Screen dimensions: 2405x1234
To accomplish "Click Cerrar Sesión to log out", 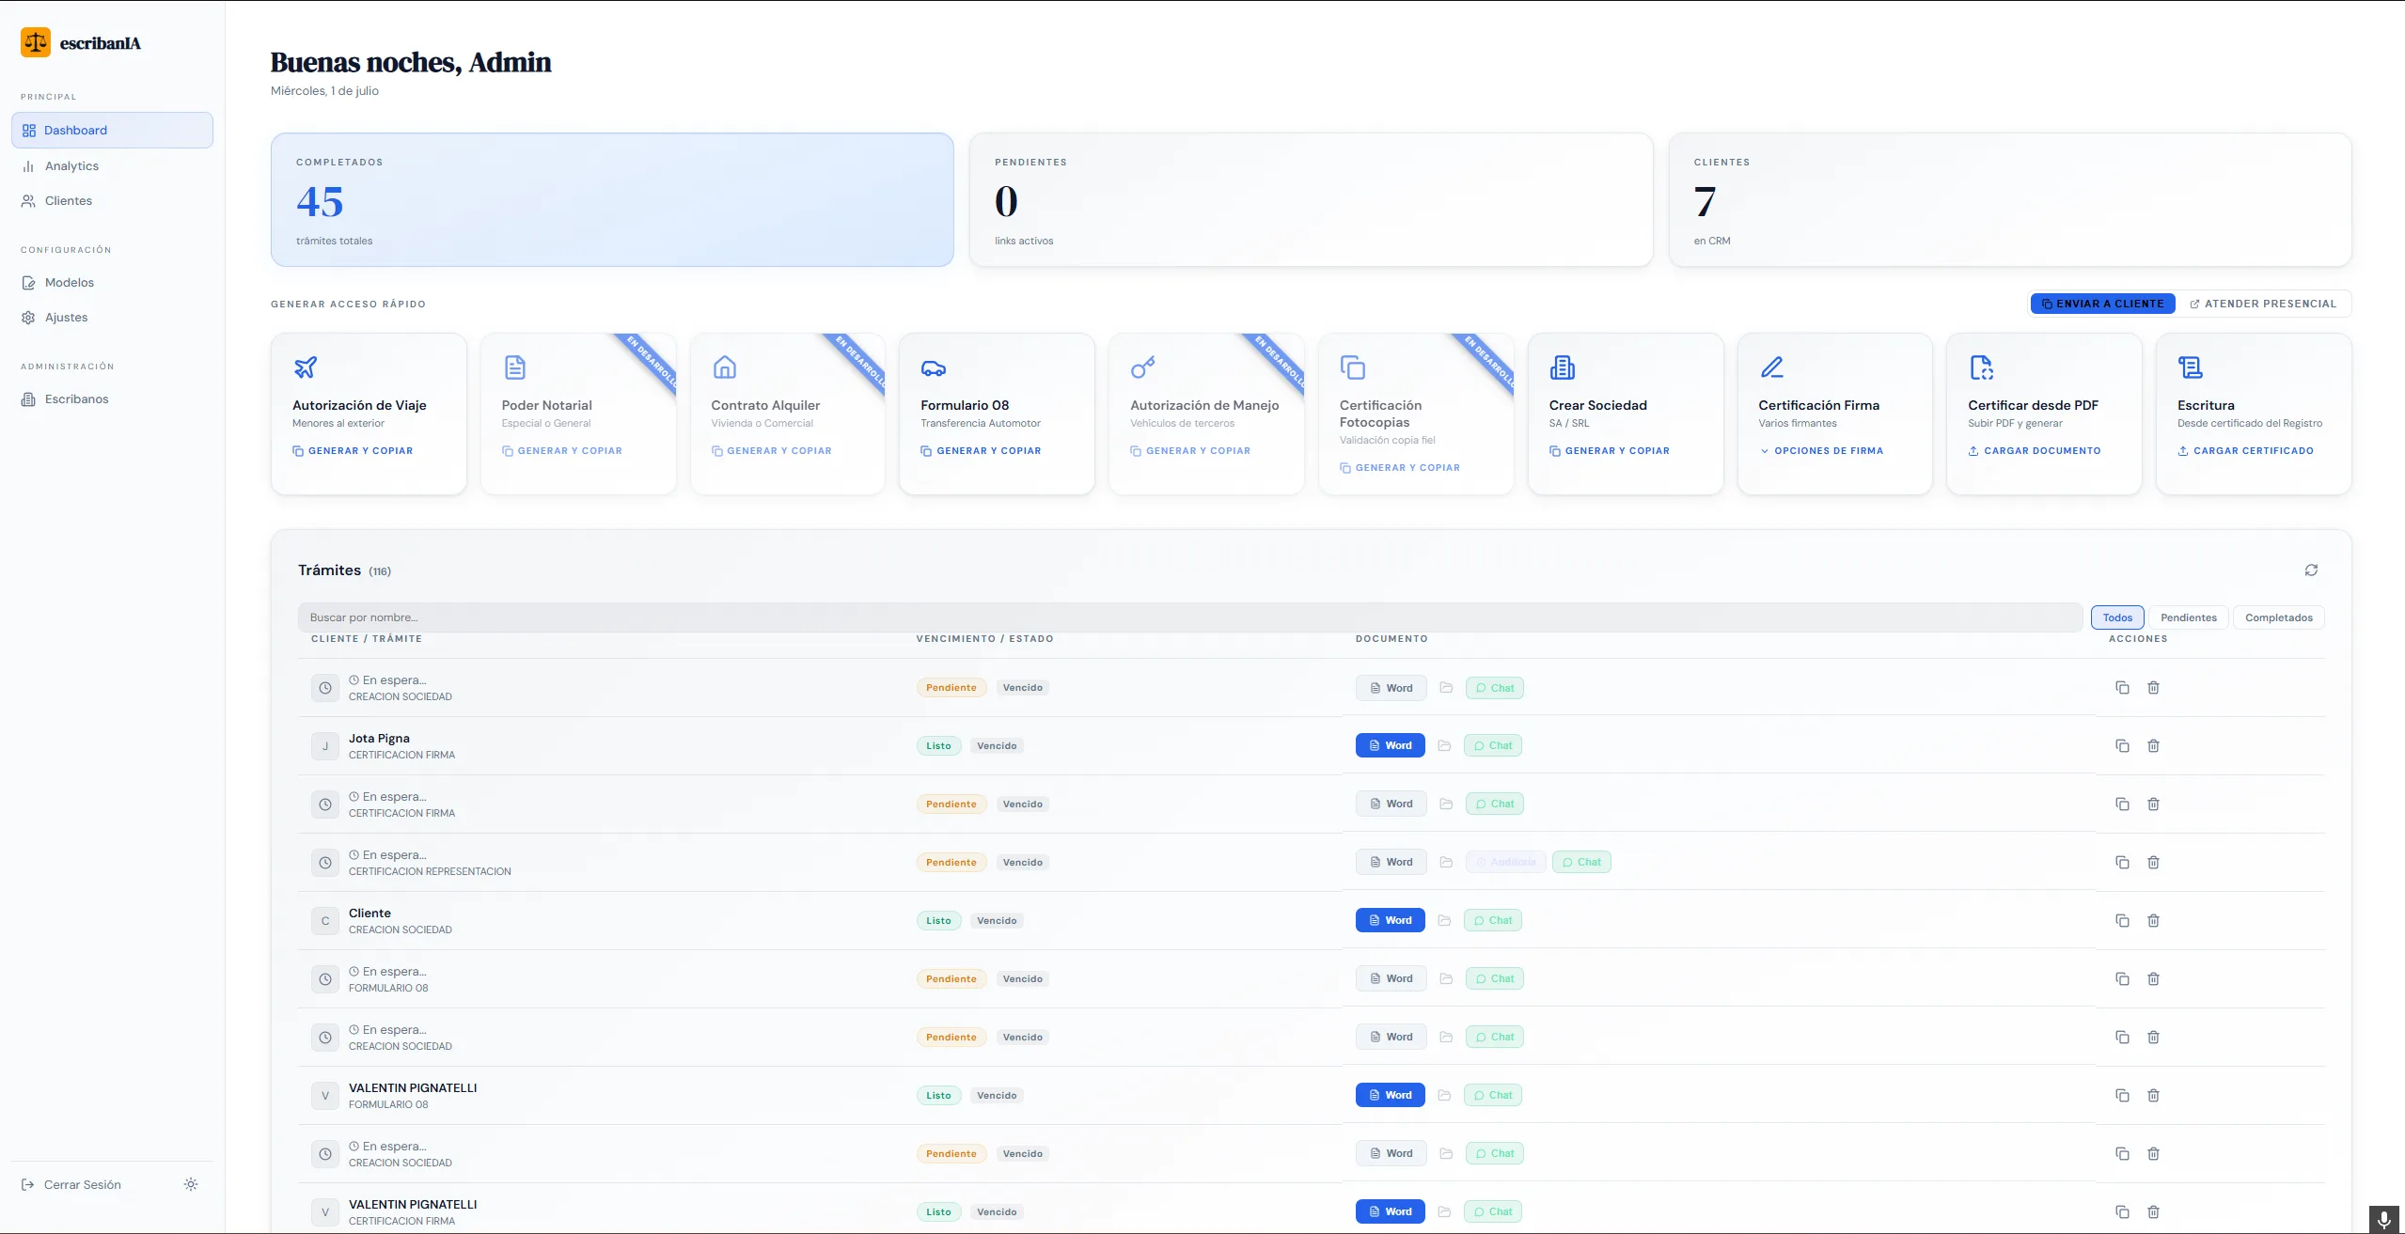I will coord(71,1184).
